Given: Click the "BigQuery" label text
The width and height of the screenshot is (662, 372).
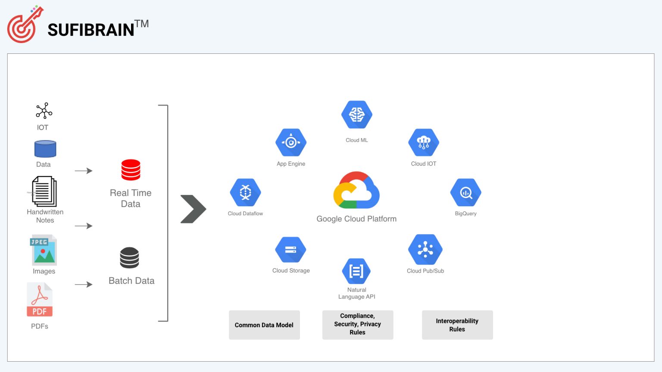Looking at the screenshot, I should point(466,214).
